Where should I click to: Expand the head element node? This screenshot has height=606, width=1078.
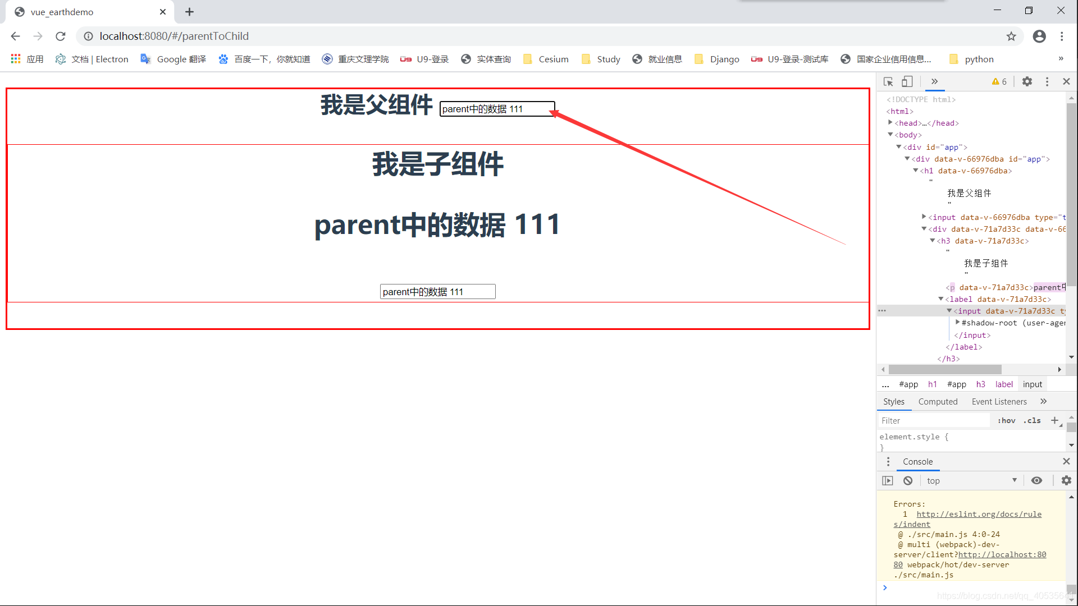click(x=890, y=122)
